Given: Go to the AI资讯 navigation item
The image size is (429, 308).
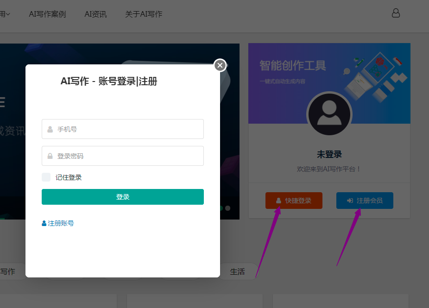Looking at the screenshot, I should coord(95,14).
